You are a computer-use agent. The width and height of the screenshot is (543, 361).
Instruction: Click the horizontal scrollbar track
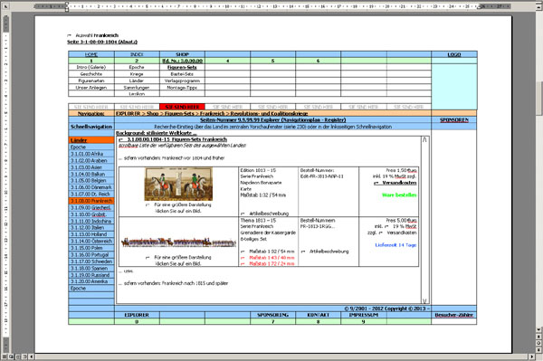tap(281, 356)
